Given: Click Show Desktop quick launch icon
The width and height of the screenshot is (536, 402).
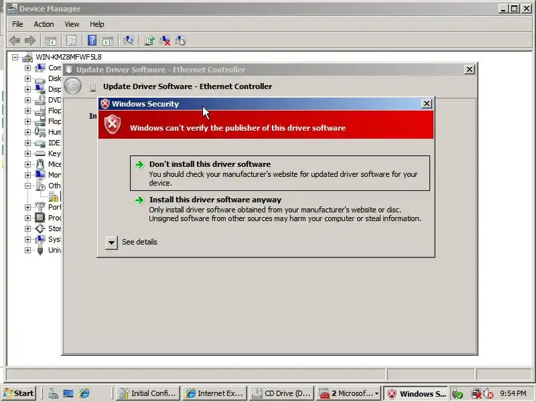Looking at the screenshot, I should pyautogui.click(x=68, y=394).
